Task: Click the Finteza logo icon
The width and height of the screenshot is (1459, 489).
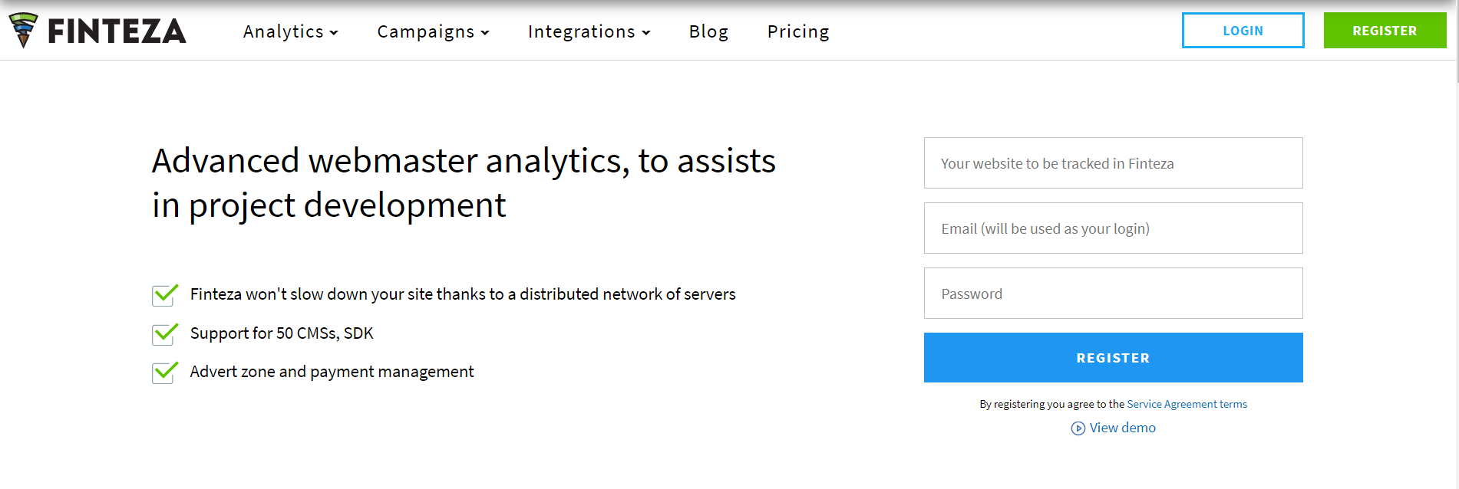Action: [23, 30]
